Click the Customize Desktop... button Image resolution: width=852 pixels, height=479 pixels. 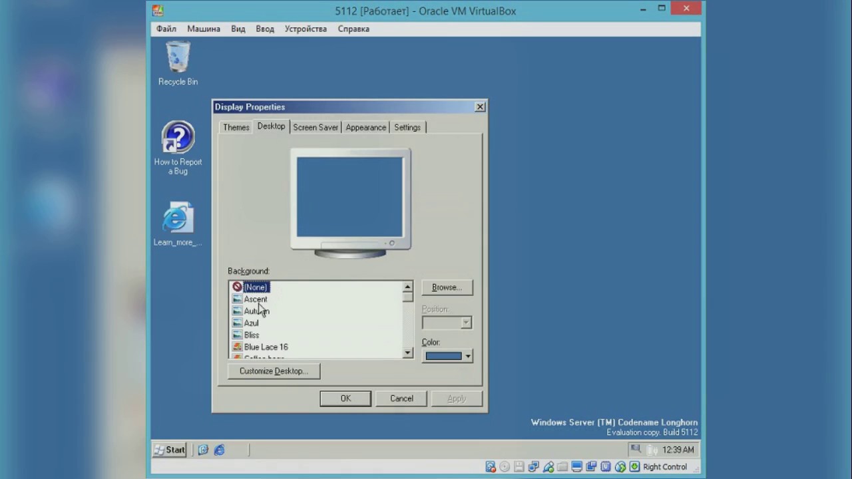pyautogui.click(x=274, y=371)
